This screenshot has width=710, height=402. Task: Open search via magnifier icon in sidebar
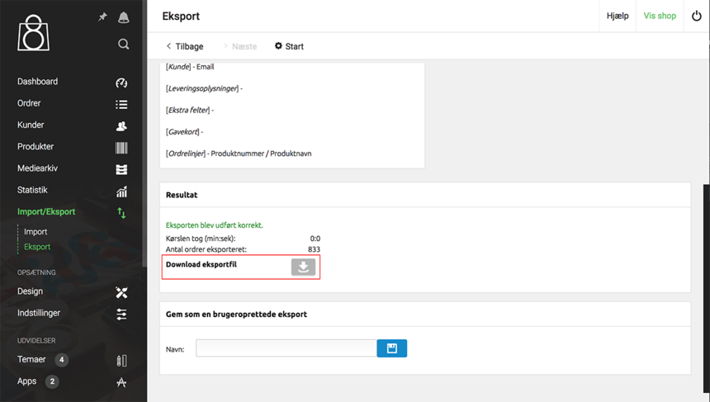pyautogui.click(x=123, y=44)
